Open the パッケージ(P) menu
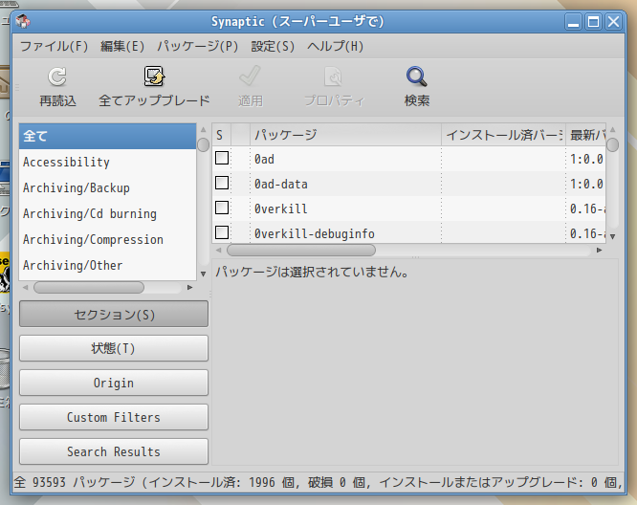Image resolution: width=637 pixels, height=505 pixels. tap(197, 46)
